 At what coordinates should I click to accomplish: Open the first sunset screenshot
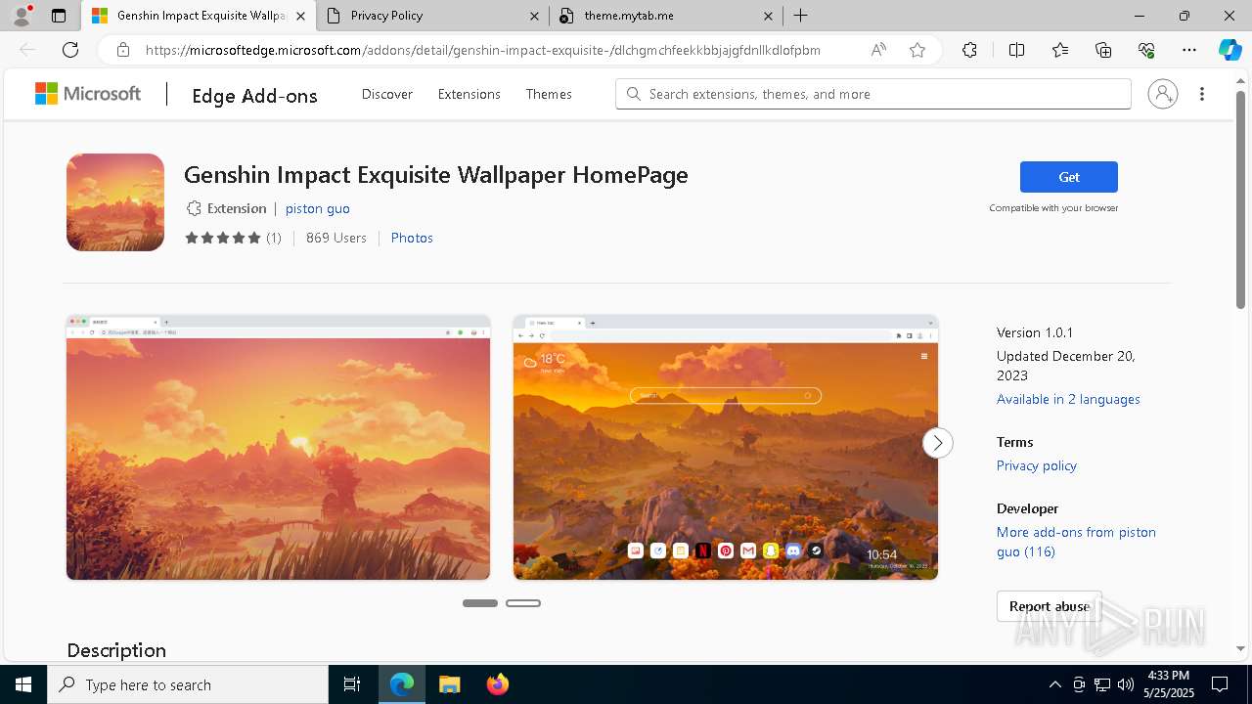click(279, 447)
